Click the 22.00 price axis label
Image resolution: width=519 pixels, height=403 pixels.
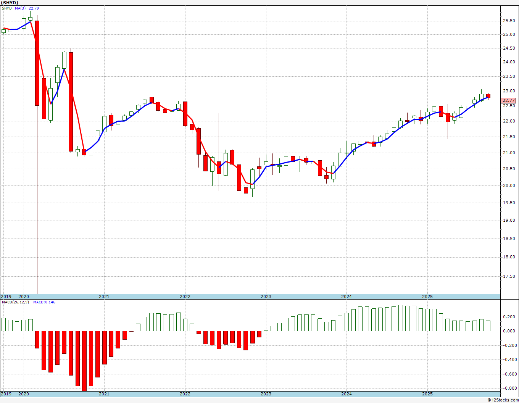(509, 121)
